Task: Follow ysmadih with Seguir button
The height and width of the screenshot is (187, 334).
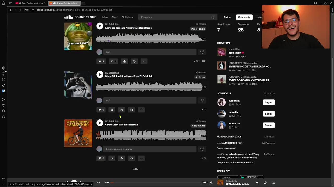Action: pyautogui.click(x=269, y=114)
